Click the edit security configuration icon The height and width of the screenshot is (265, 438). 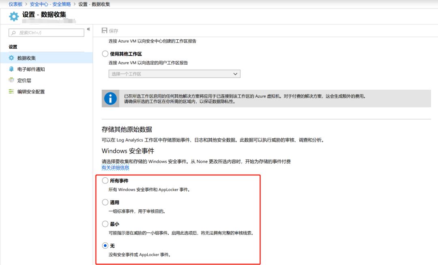point(11,92)
